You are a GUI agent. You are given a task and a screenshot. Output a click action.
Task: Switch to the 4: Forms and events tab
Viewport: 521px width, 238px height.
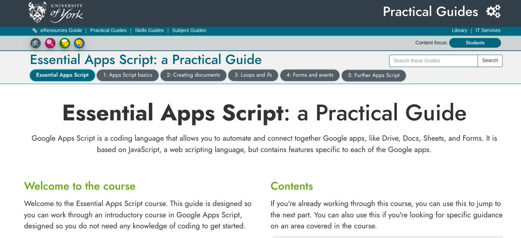(x=310, y=75)
